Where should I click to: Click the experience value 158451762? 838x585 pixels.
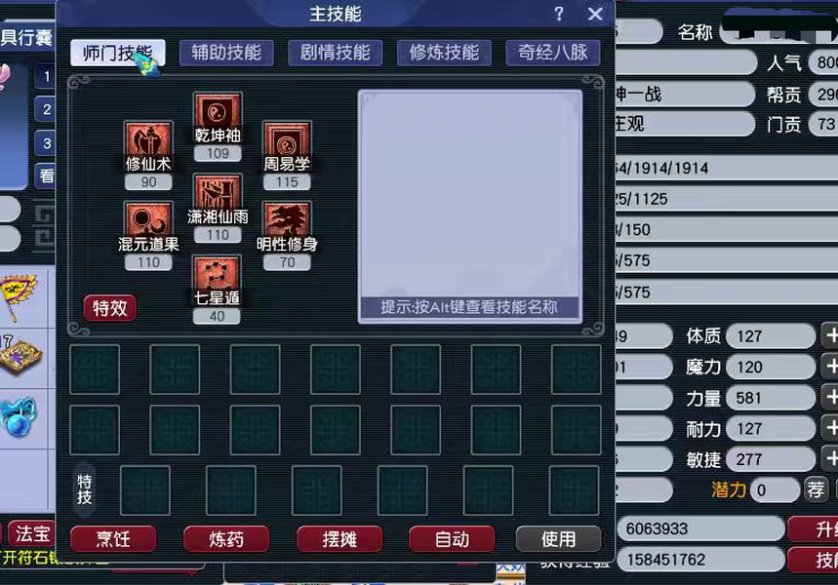(700, 560)
